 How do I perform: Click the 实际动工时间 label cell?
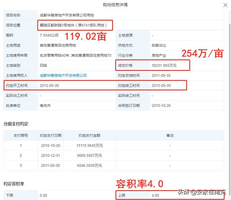pos(21,95)
